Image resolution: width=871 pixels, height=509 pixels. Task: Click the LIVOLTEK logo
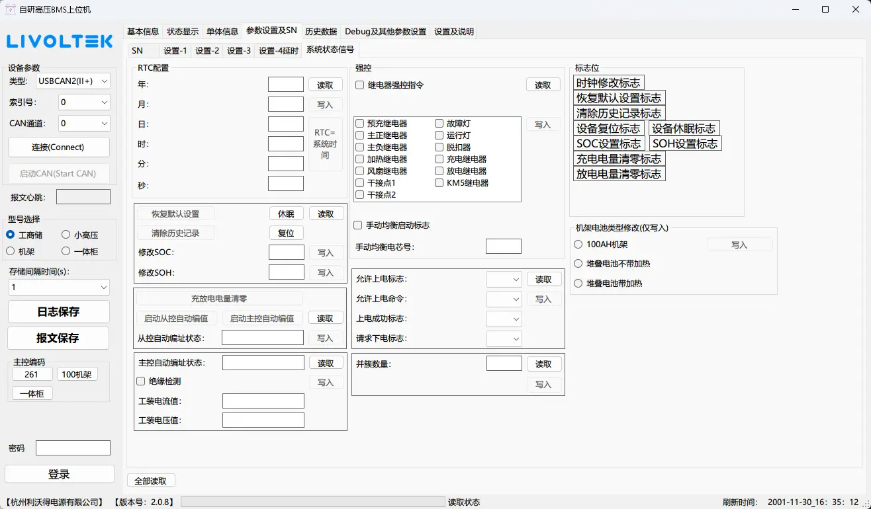pyautogui.click(x=60, y=42)
